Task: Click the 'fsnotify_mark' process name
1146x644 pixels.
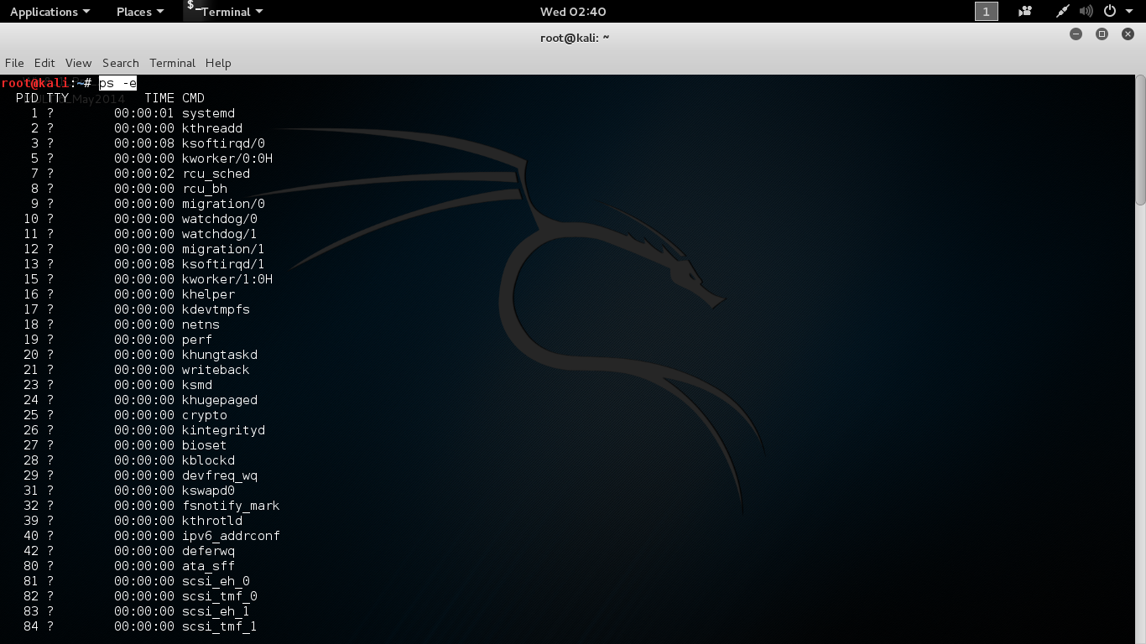Action: pyautogui.click(x=231, y=506)
